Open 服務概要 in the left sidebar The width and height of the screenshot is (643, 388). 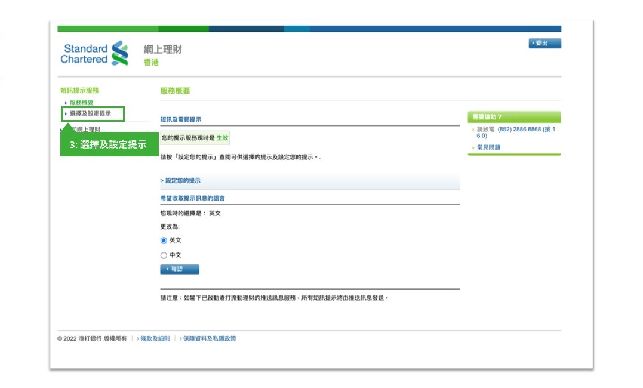(x=81, y=103)
